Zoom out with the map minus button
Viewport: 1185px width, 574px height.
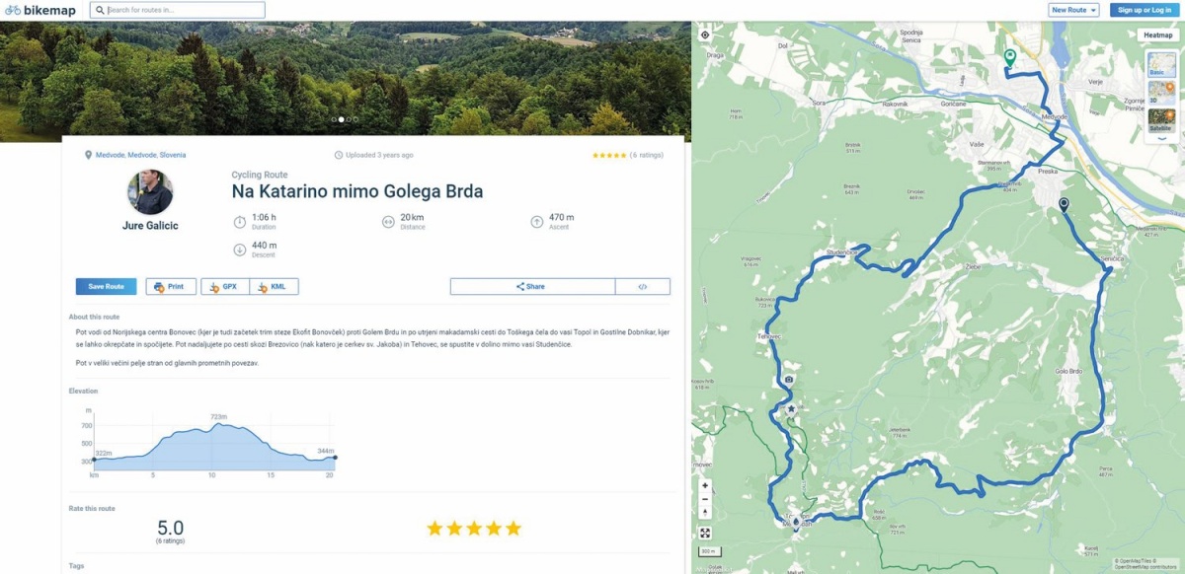(705, 499)
